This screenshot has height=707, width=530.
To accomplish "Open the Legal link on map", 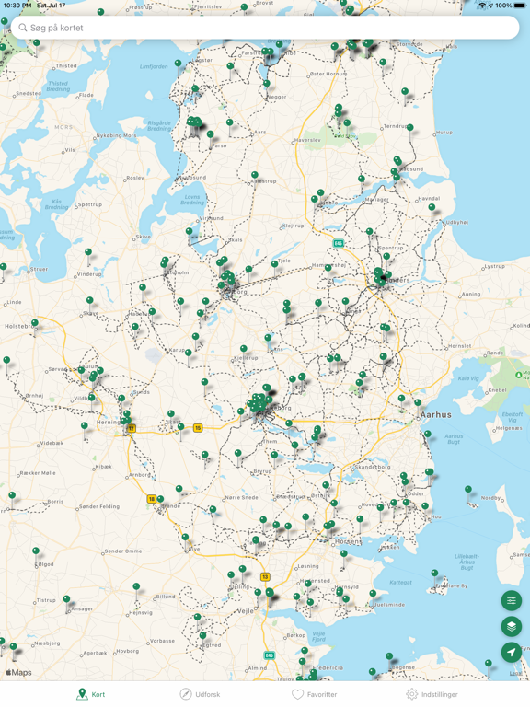I will point(516,673).
